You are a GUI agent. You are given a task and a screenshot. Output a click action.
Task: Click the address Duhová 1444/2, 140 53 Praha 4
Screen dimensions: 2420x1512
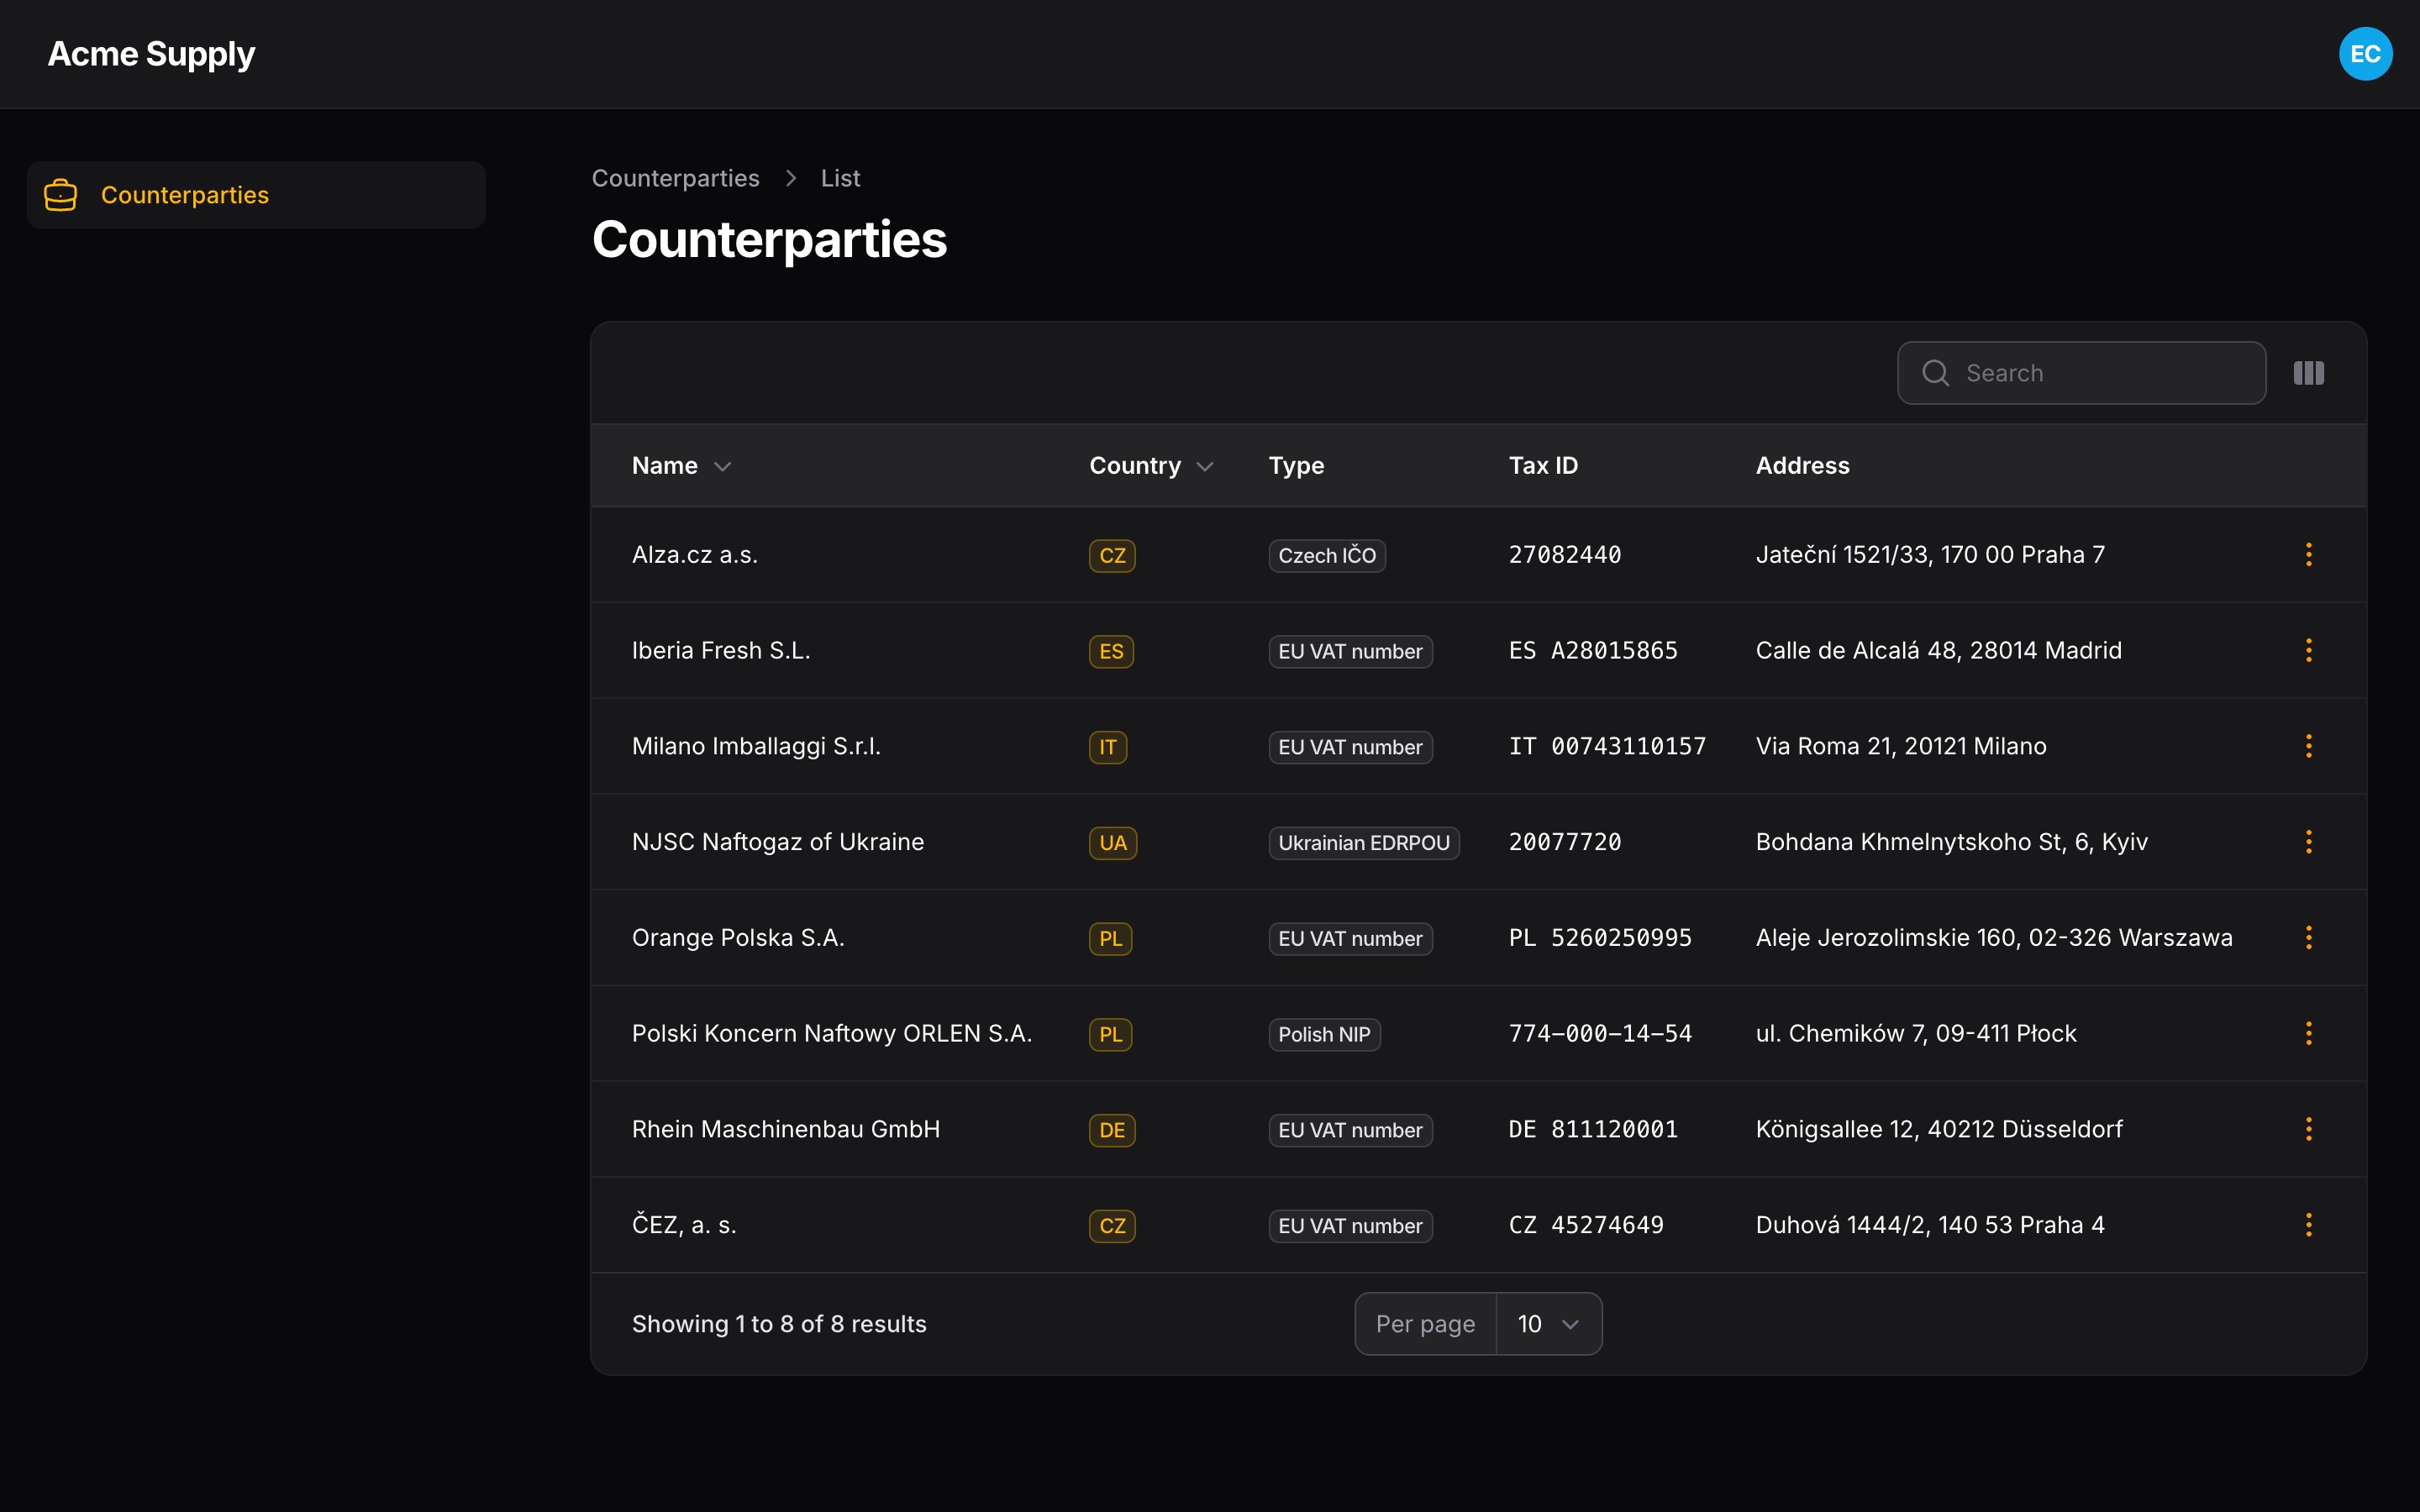click(1930, 1225)
